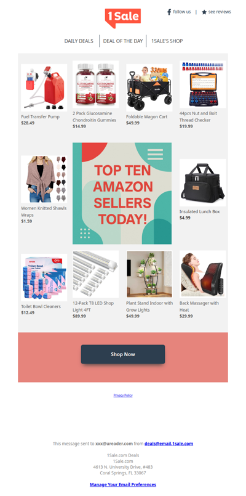The width and height of the screenshot is (246, 496).
Task: Open the 1Sale logo at top
Action: [x=123, y=18]
